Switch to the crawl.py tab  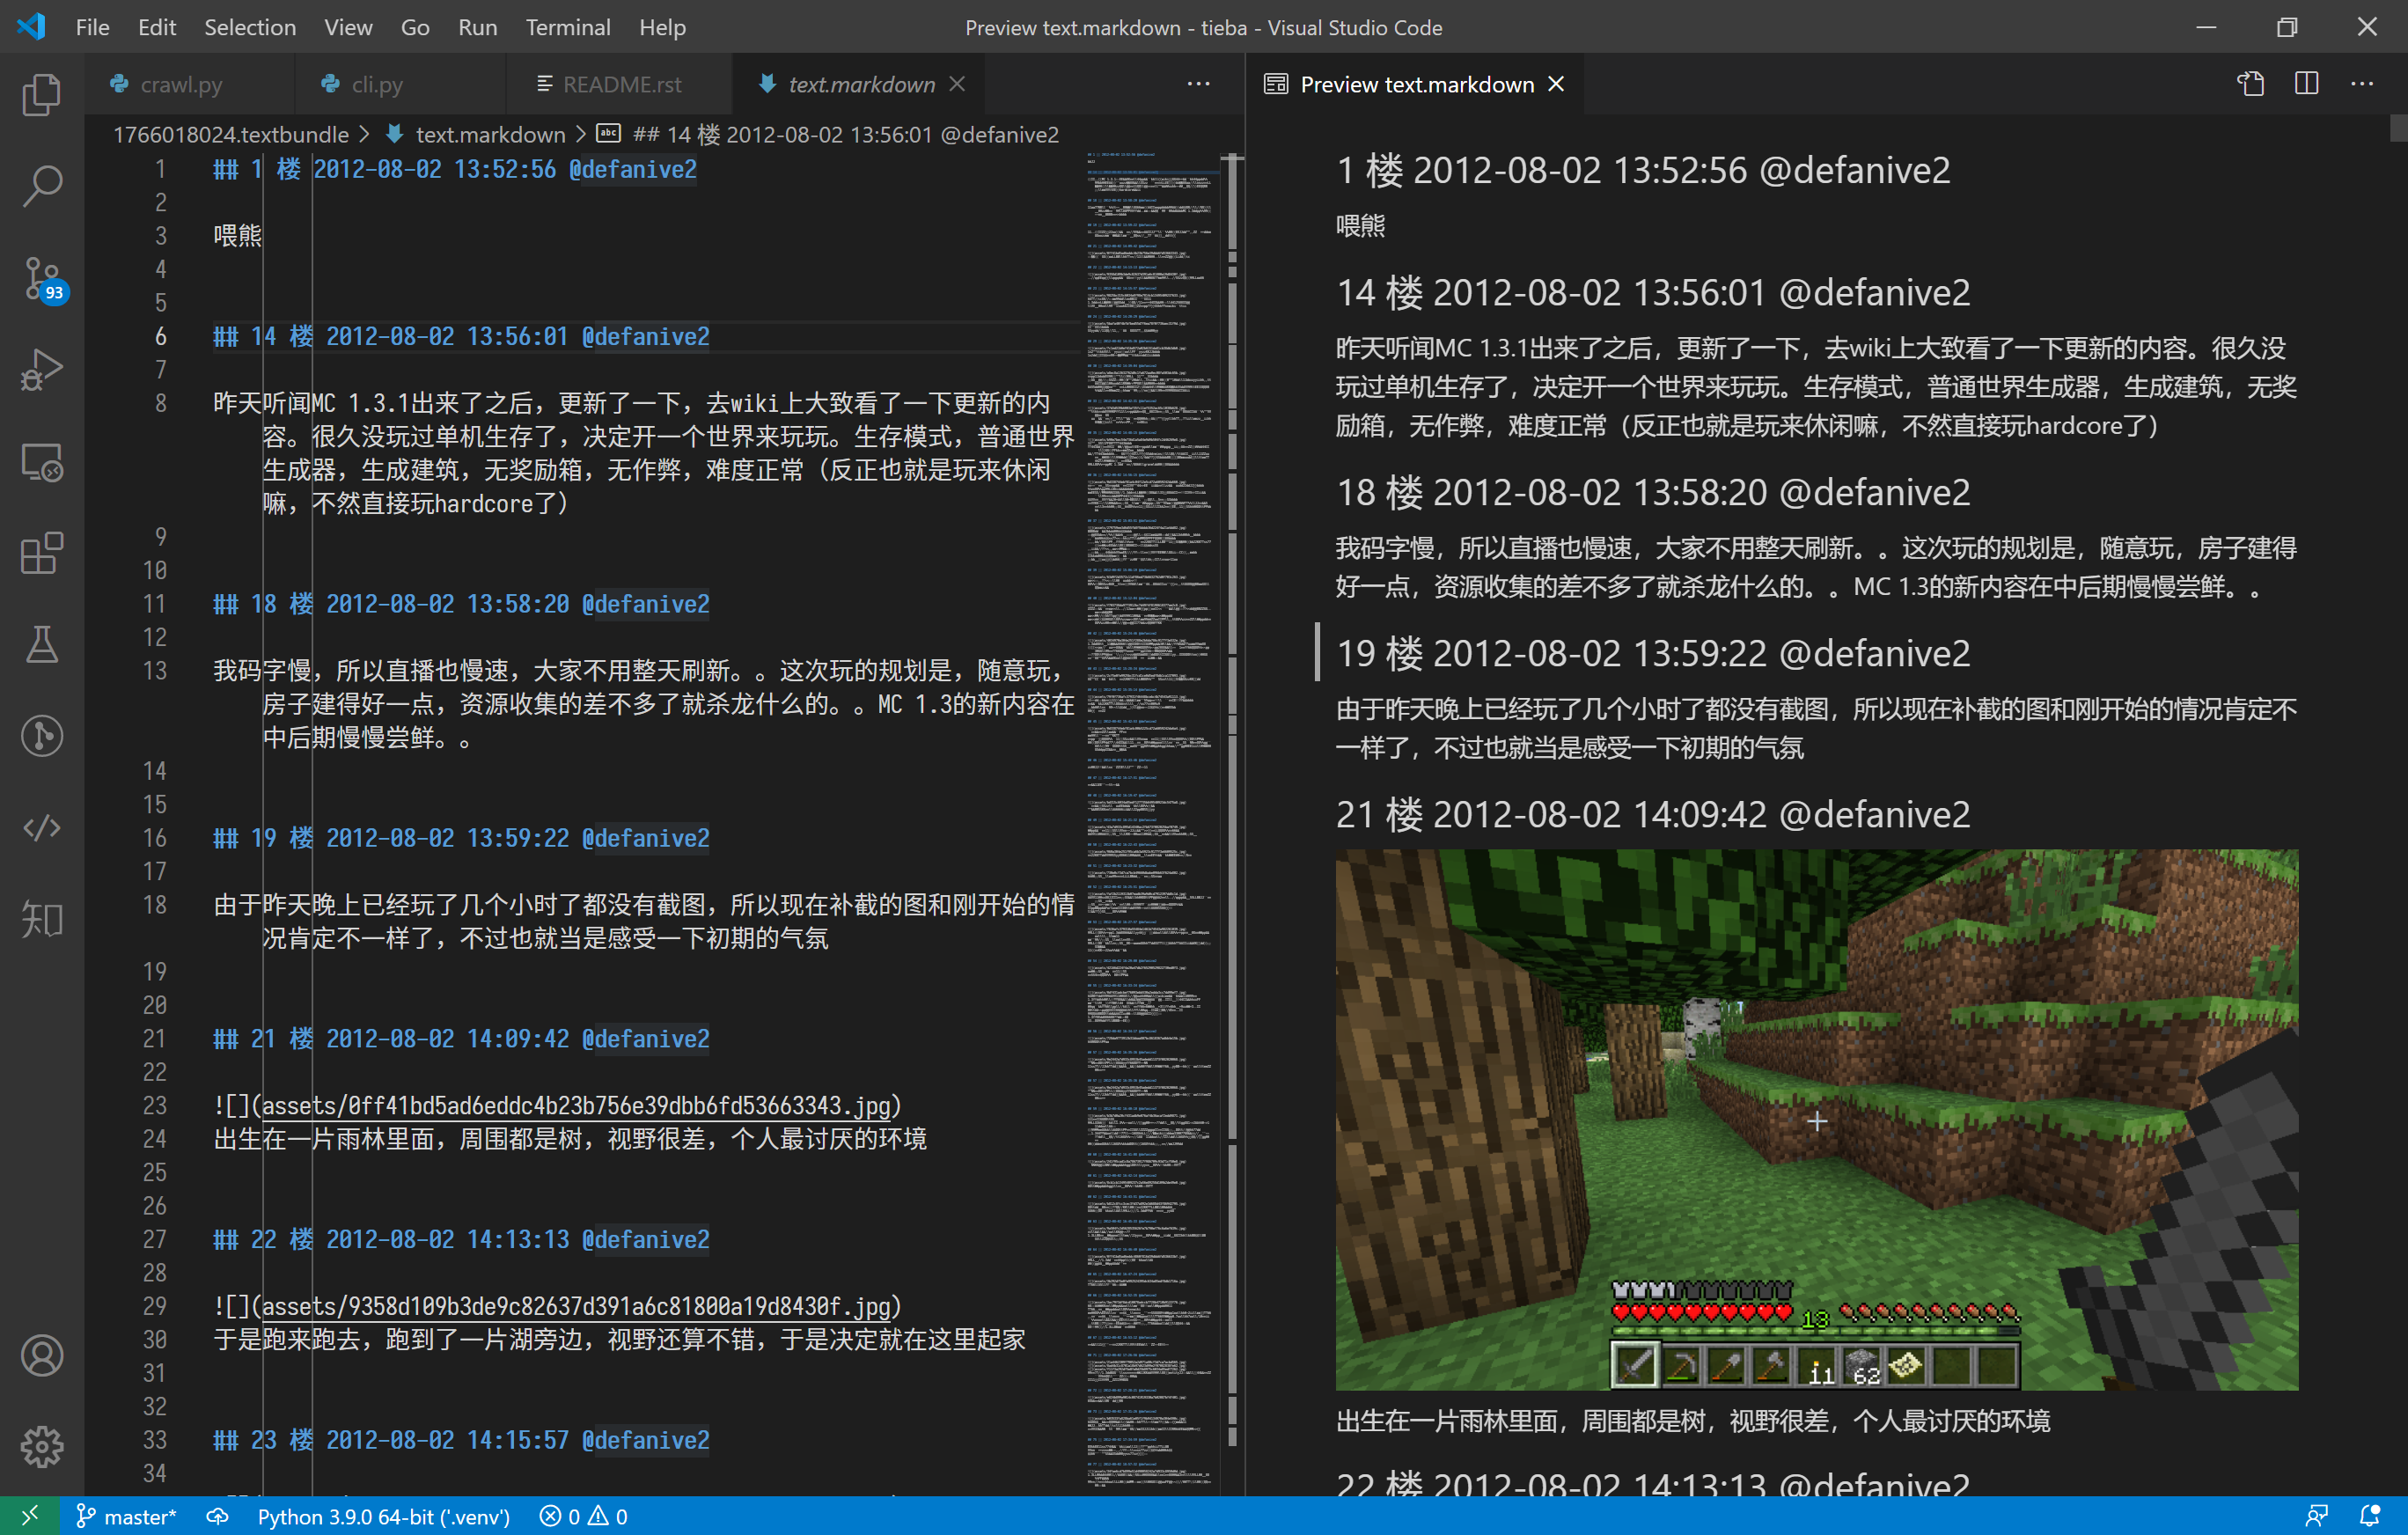coord(180,84)
